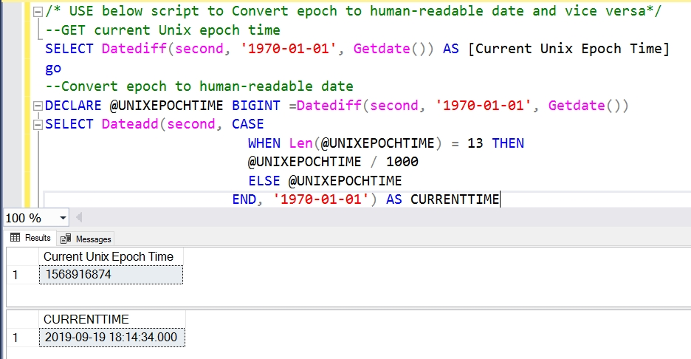The height and width of the screenshot is (359, 691).
Task: Click 'WHEN Len(@UNIXEPOCHTIME) = 13 THEN' line
Action: [x=385, y=143]
